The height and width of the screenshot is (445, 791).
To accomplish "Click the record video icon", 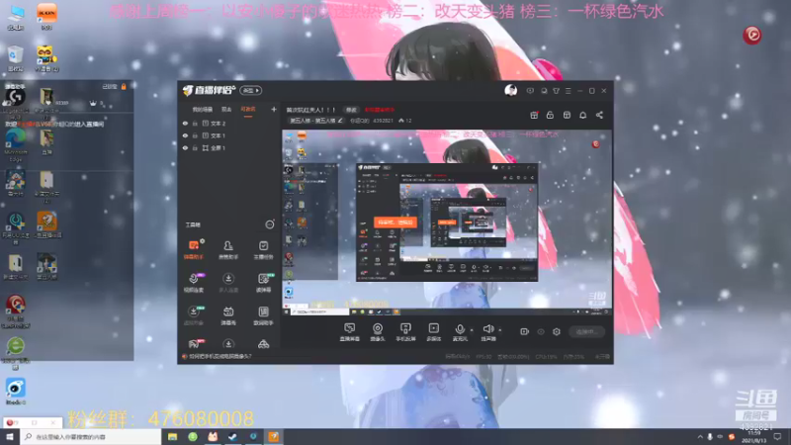I will click(x=524, y=331).
